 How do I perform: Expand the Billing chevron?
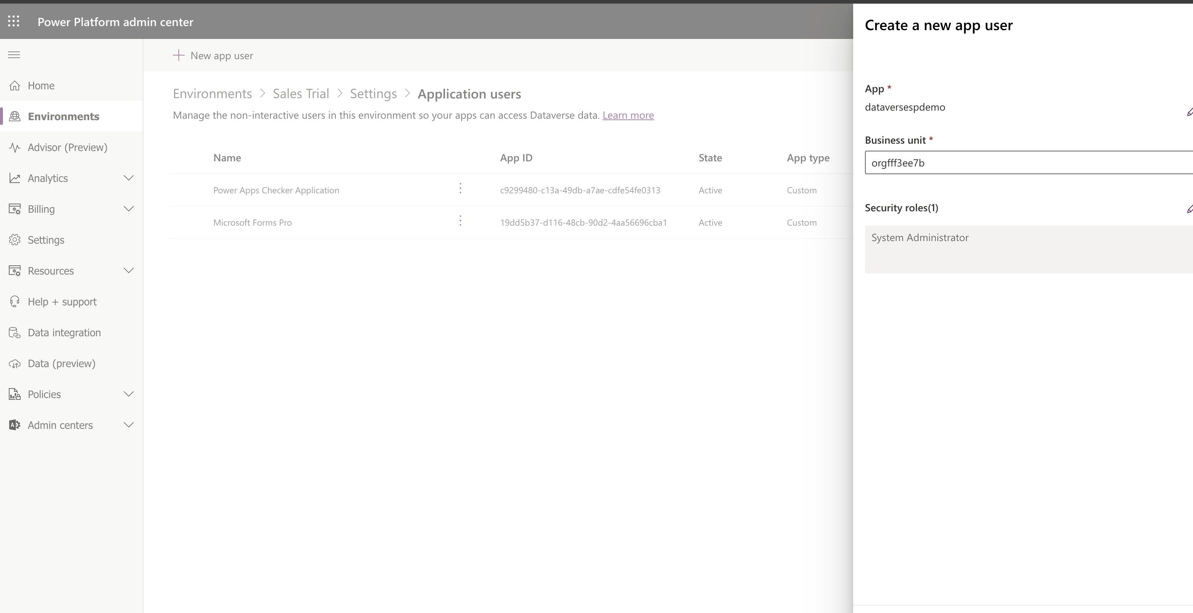point(129,209)
